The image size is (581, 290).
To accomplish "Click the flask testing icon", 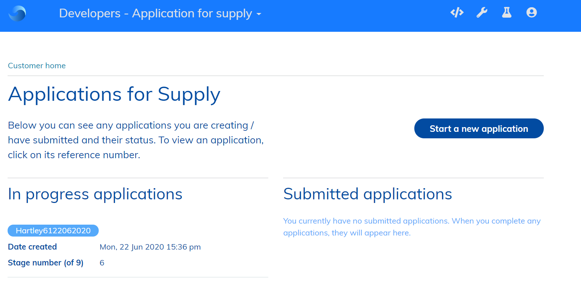I will pyautogui.click(x=507, y=13).
